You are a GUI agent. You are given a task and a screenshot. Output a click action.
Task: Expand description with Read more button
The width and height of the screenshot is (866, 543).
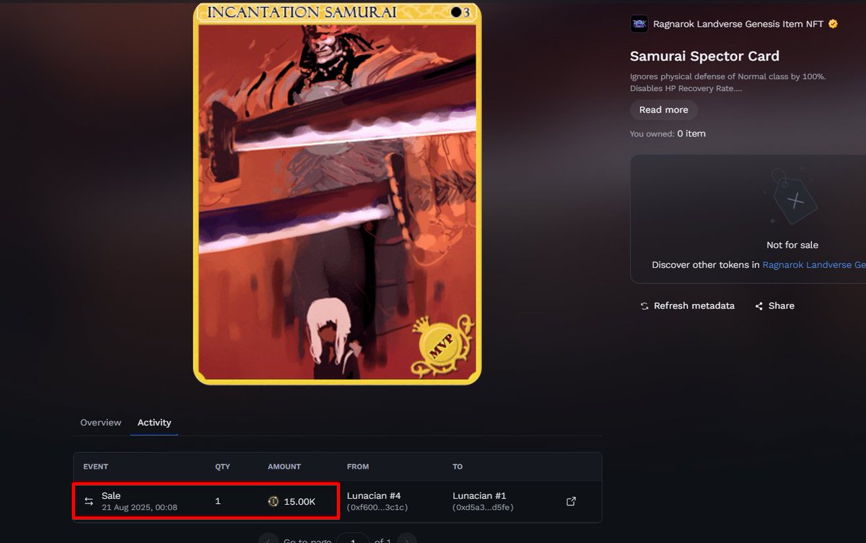click(663, 110)
